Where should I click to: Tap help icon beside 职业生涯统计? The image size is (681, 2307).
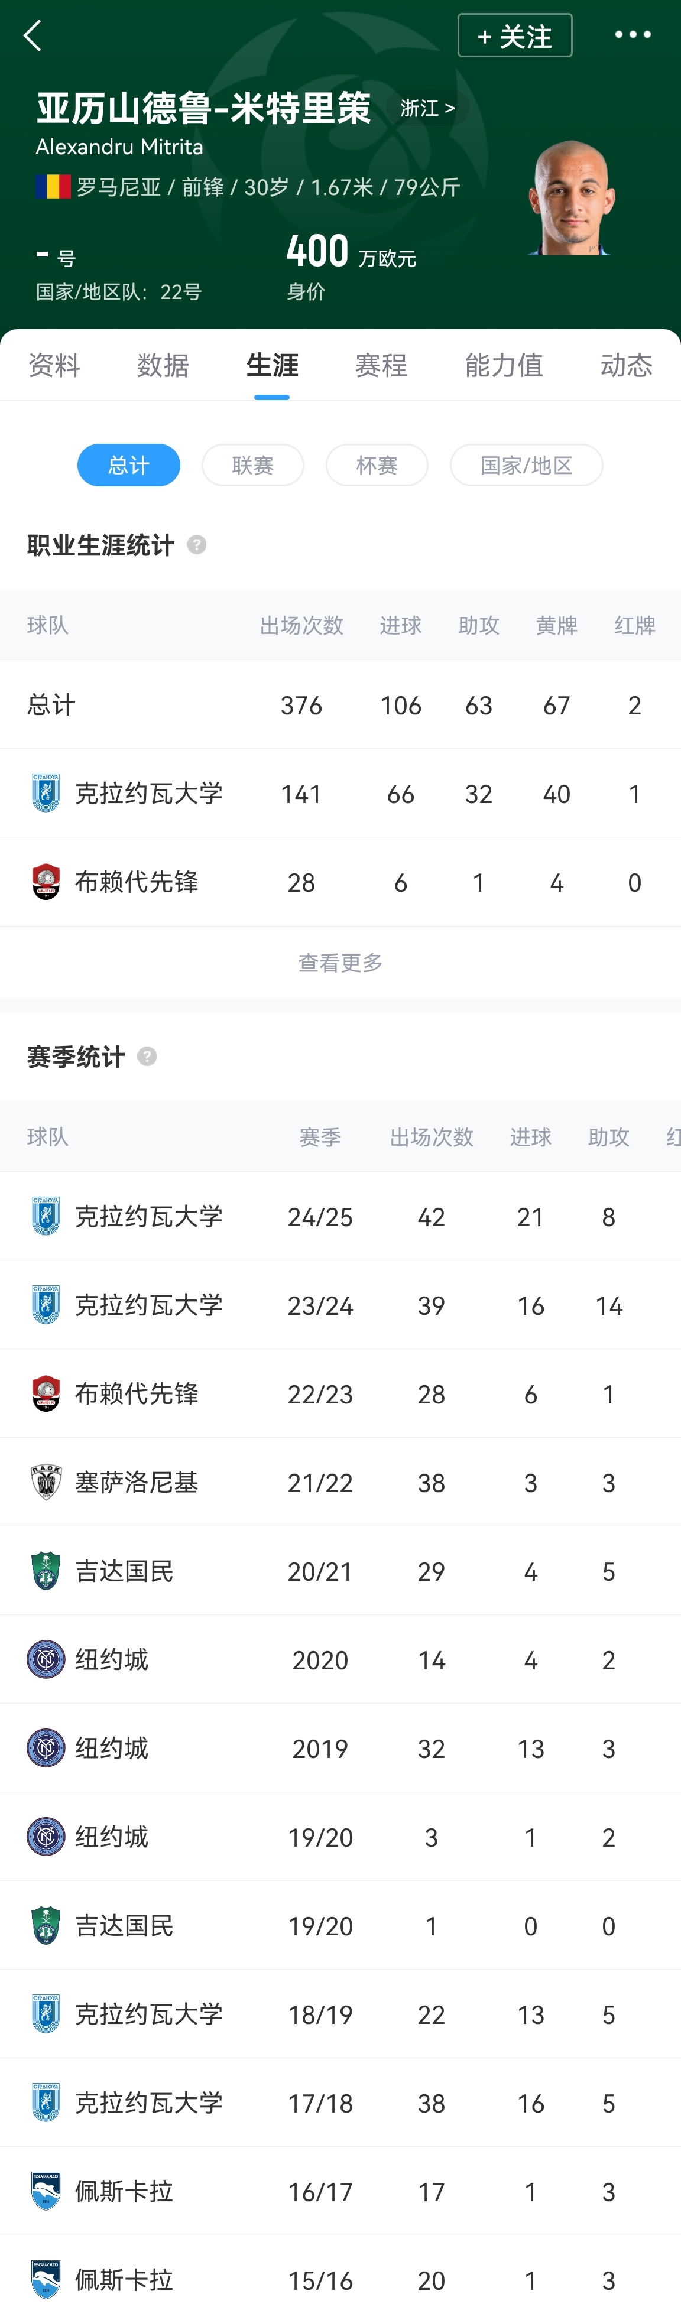pyautogui.click(x=196, y=544)
